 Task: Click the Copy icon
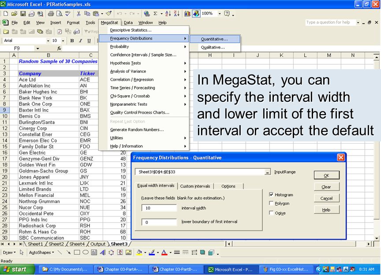(x=87, y=14)
